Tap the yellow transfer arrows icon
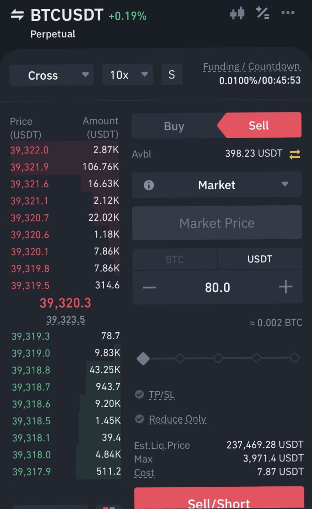 [x=295, y=154]
